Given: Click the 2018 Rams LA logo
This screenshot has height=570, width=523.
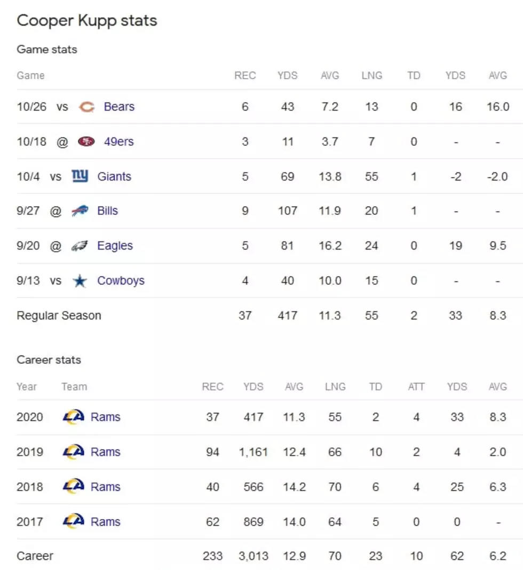Looking at the screenshot, I should [x=73, y=487].
